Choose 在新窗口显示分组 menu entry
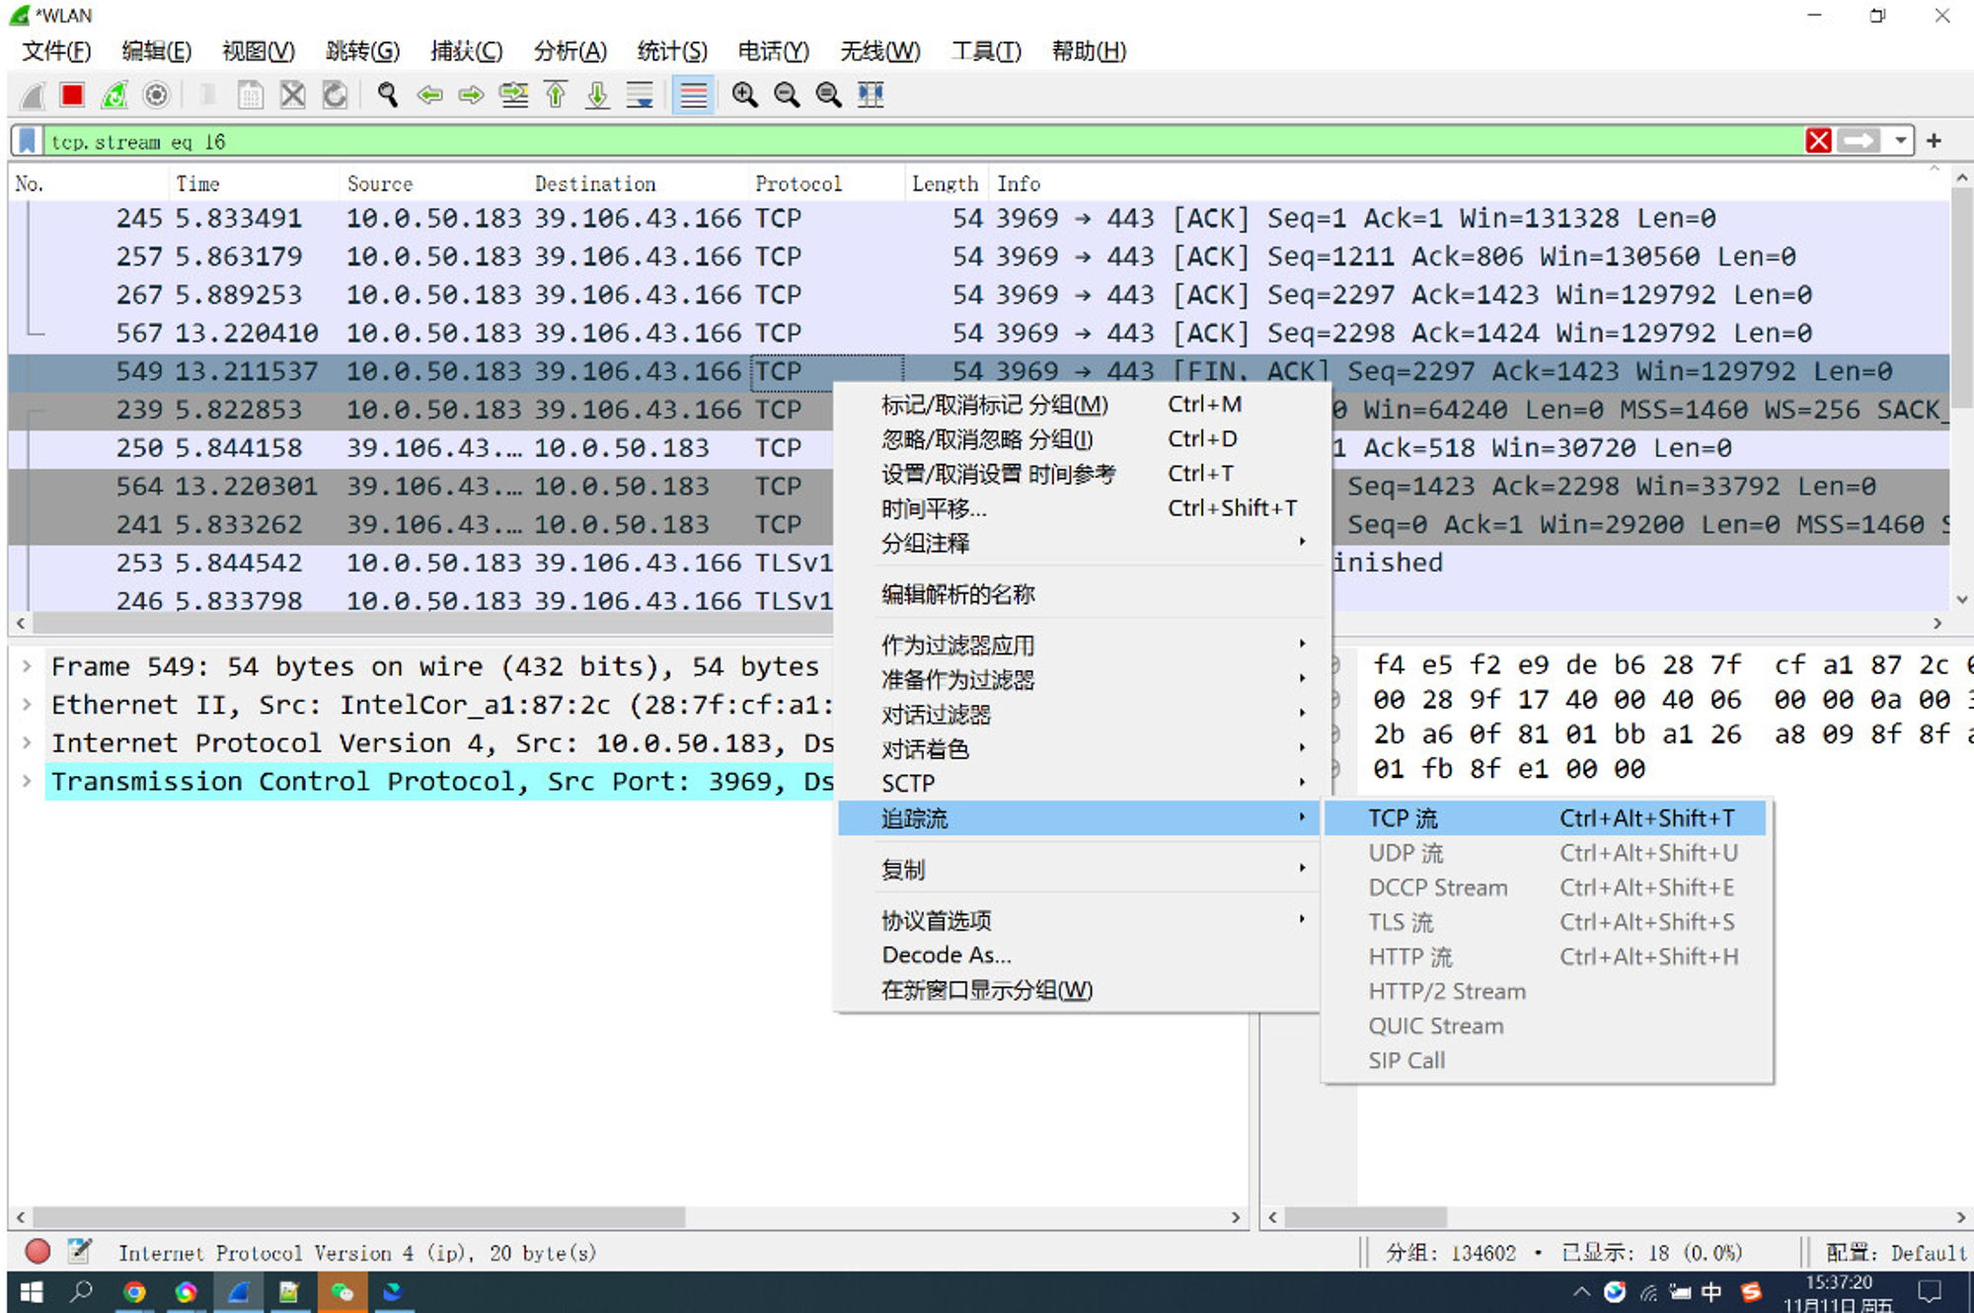 point(1079,989)
